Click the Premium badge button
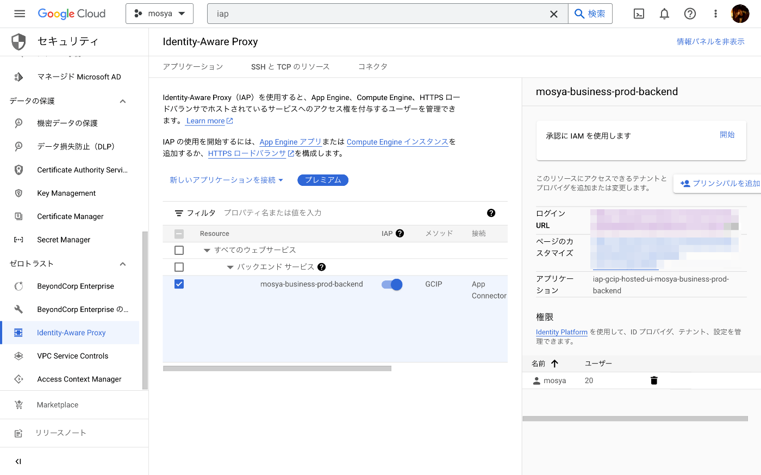Screen dimensions: 761x475 coord(323,180)
